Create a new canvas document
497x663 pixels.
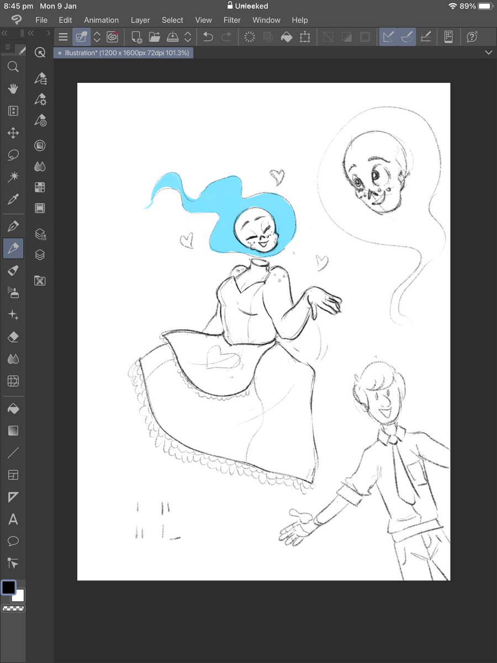tap(136, 38)
